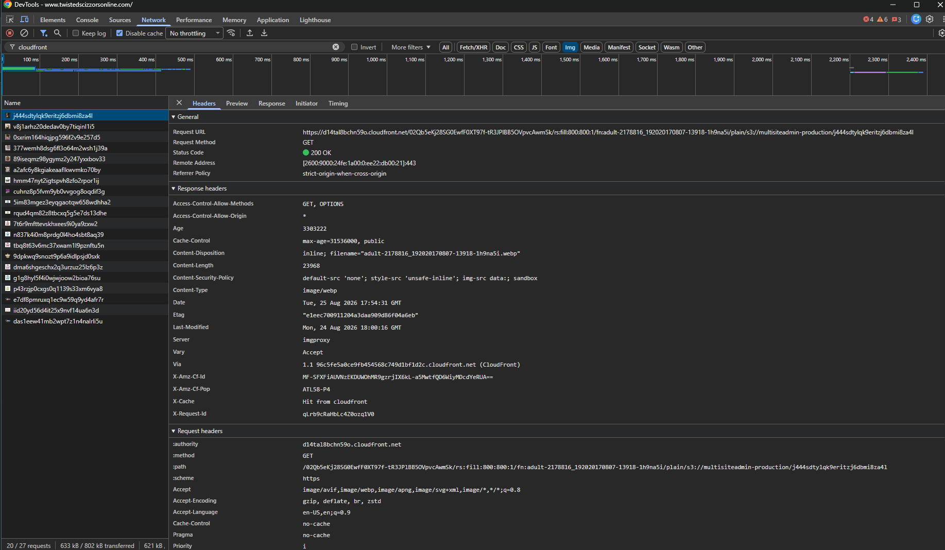
Task: Close the request details pane
Action: tap(179, 103)
